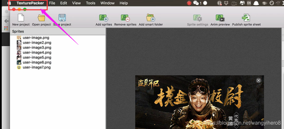Click the Remove sprites icon

click(x=125, y=18)
